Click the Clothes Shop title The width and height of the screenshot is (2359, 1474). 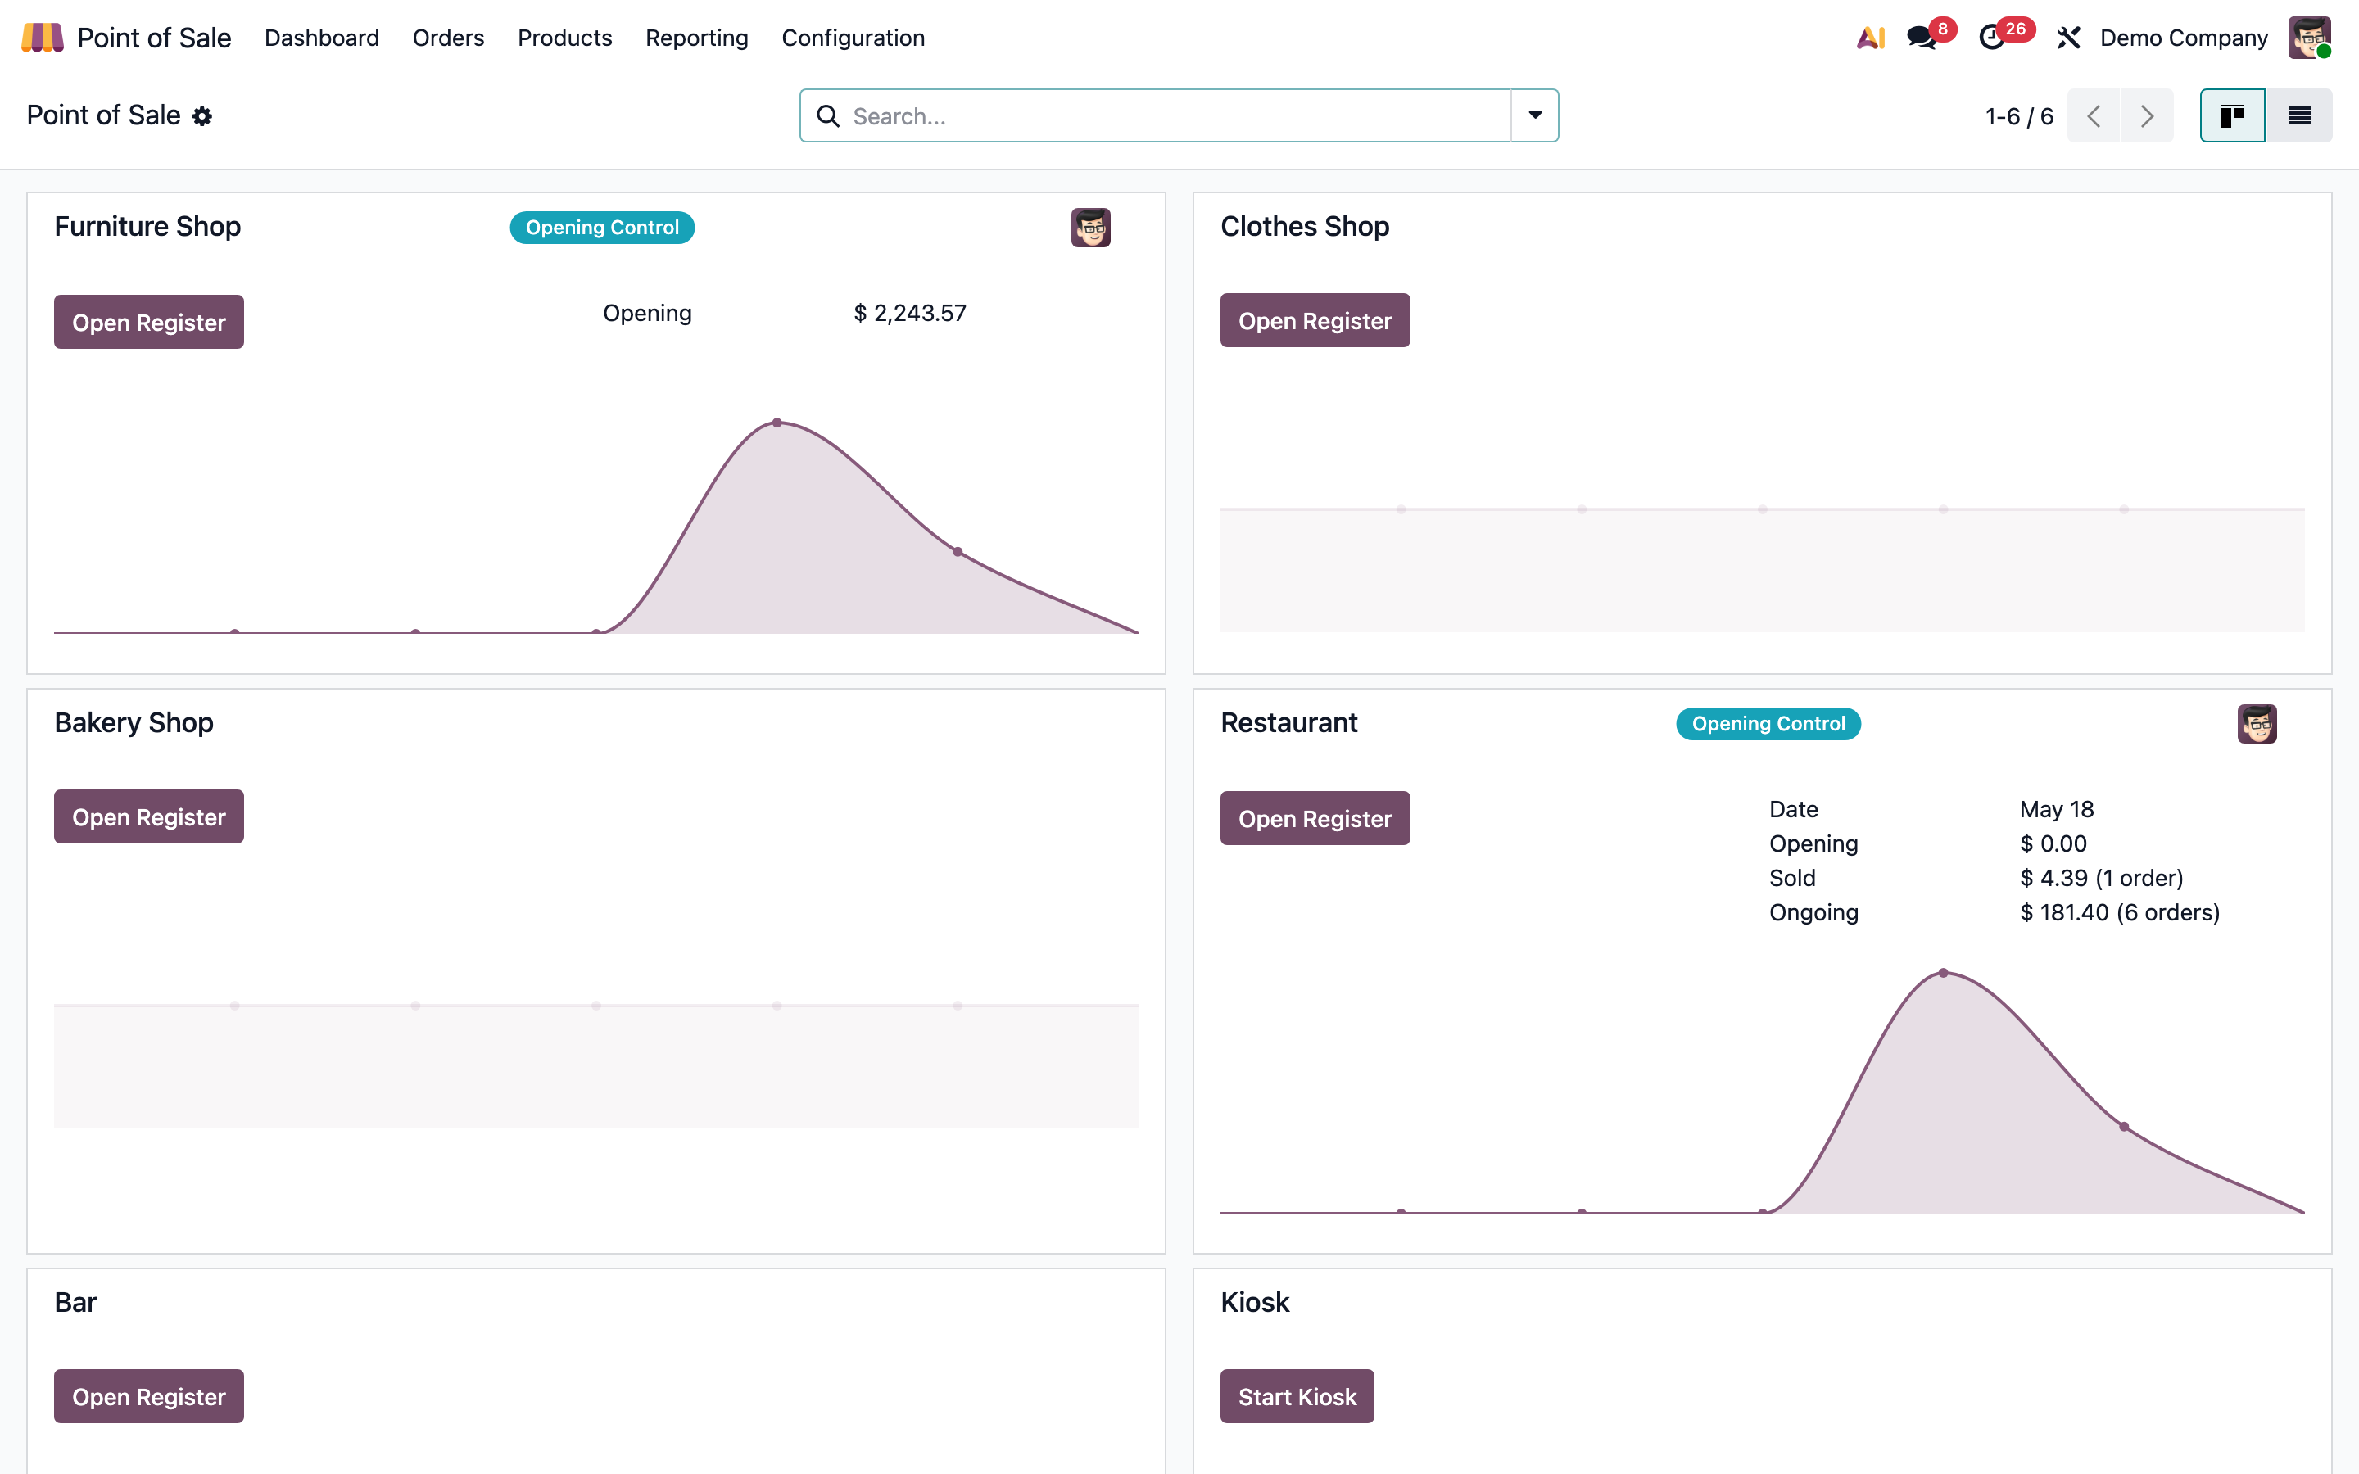tap(1304, 226)
